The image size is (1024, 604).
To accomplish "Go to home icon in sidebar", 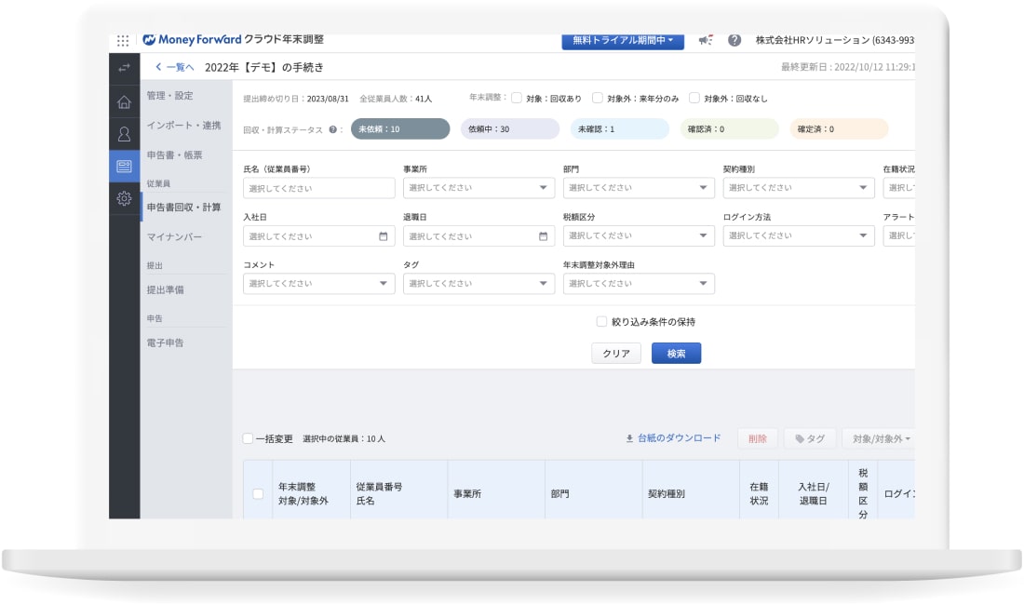I will coord(124,101).
